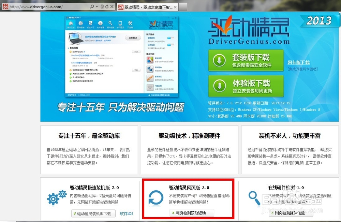Click the envelope 问题反馈 icon in app preview
Screen dimensions: 341x222
coord(150,87)
